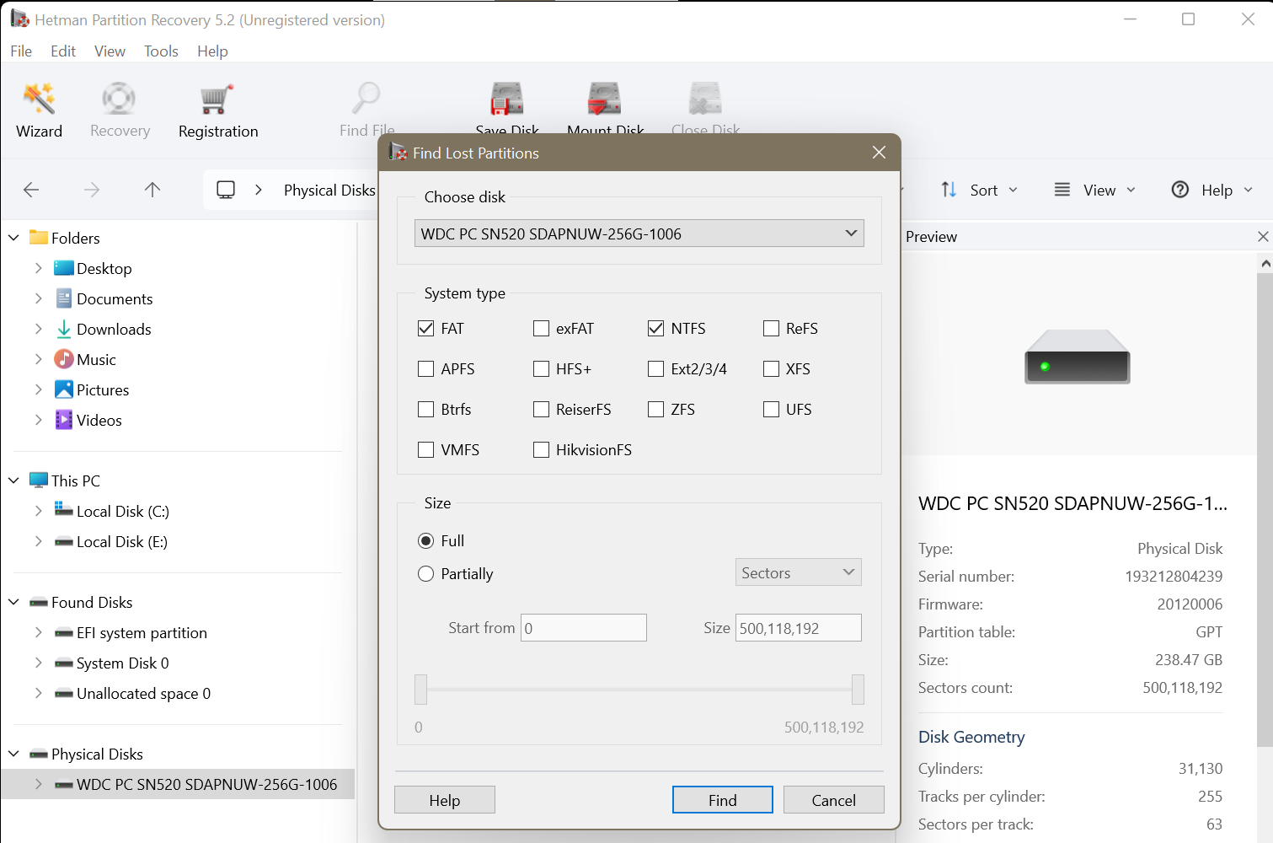This screenshot has height=843, width=1273.
Task: Click the Find button
Action: pos(723,800)
